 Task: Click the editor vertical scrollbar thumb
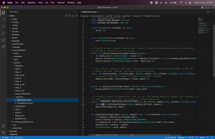[214, 51]
